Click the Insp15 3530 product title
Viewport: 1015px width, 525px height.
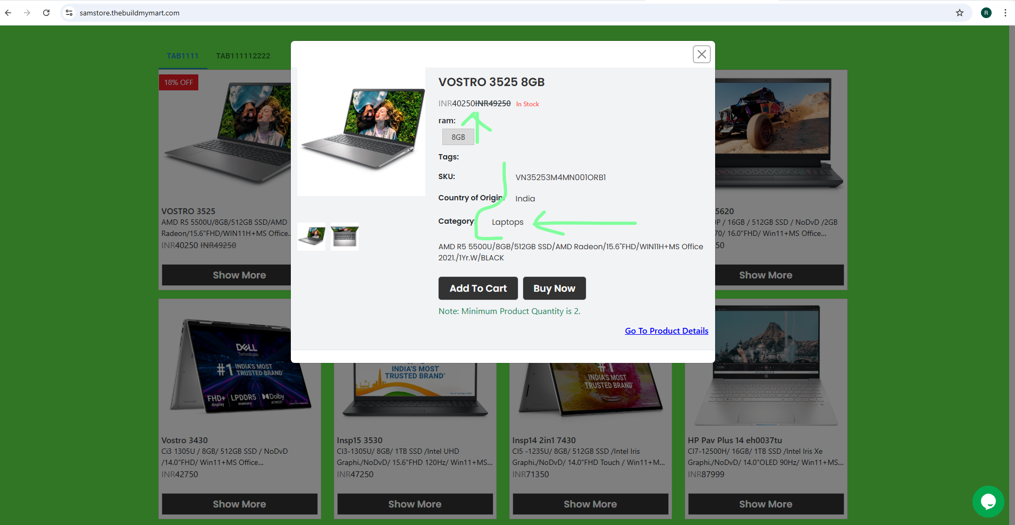click(x=360, y=441)
